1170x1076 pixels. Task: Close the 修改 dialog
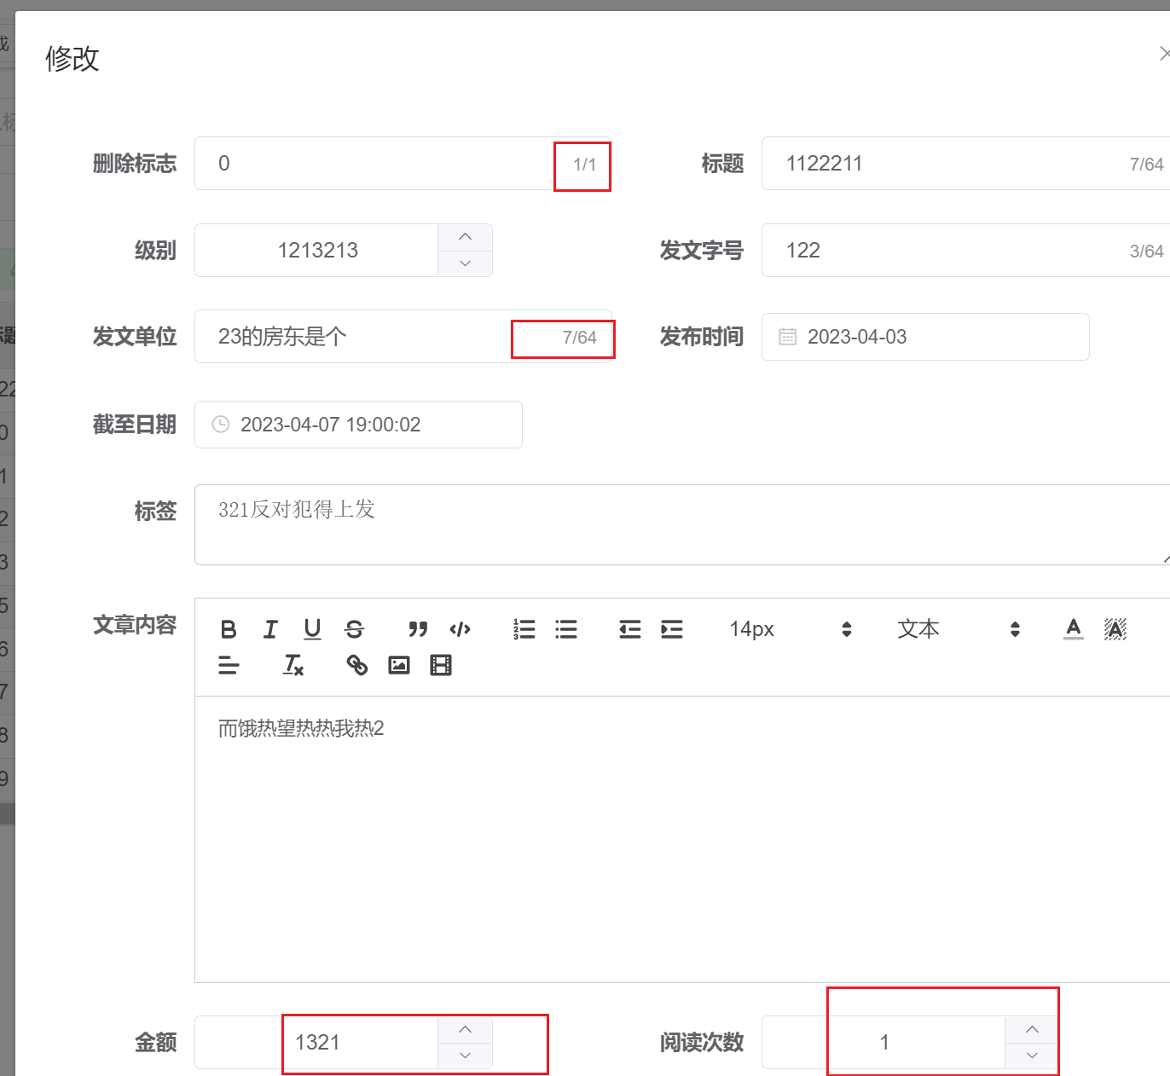click(1165, 54)
